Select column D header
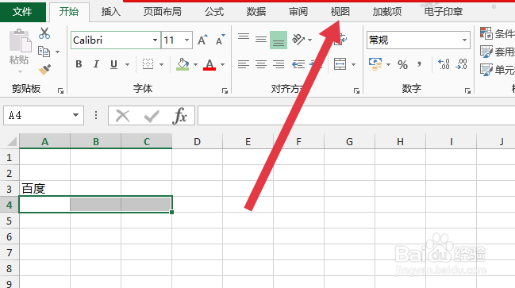The height and width of the screenshot is (288, 515). point(197,141)
